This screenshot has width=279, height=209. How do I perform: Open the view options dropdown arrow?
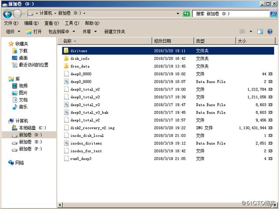pos(251,31)
